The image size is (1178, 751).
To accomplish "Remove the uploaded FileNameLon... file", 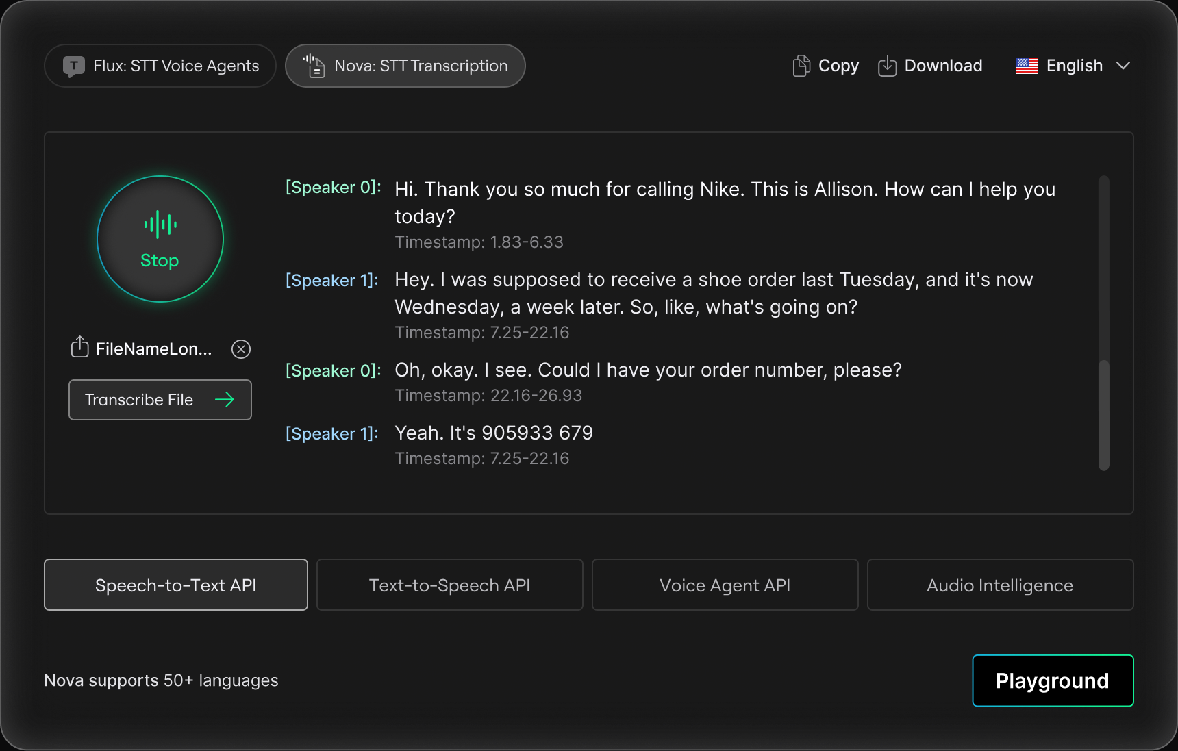I will (241, 349).
